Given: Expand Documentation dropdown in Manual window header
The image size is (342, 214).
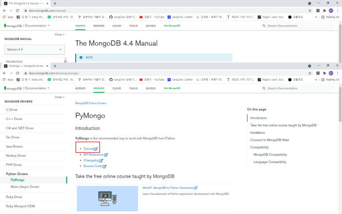Looking at the screenshot, I should pyautogui.click(x=37, y=26).
